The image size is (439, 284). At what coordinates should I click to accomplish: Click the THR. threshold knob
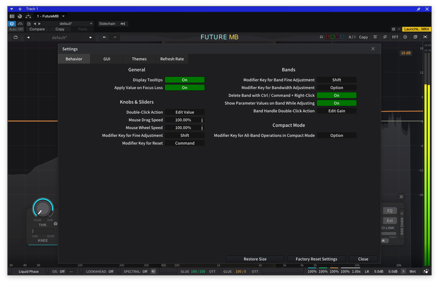point(43,208)
